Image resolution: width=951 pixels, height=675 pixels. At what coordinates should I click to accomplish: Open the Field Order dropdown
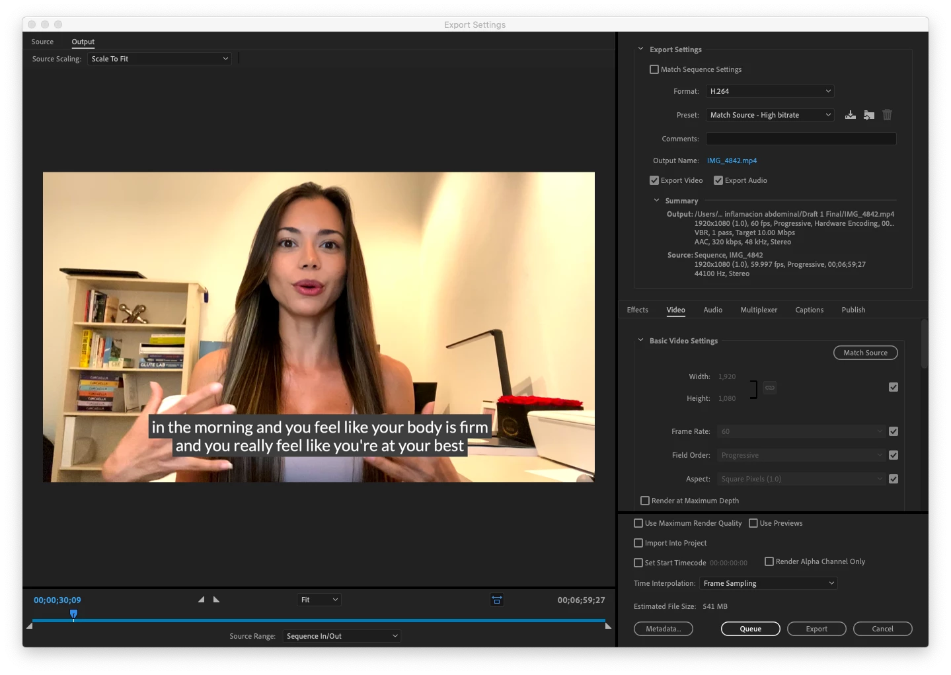[x=801, y=455]
